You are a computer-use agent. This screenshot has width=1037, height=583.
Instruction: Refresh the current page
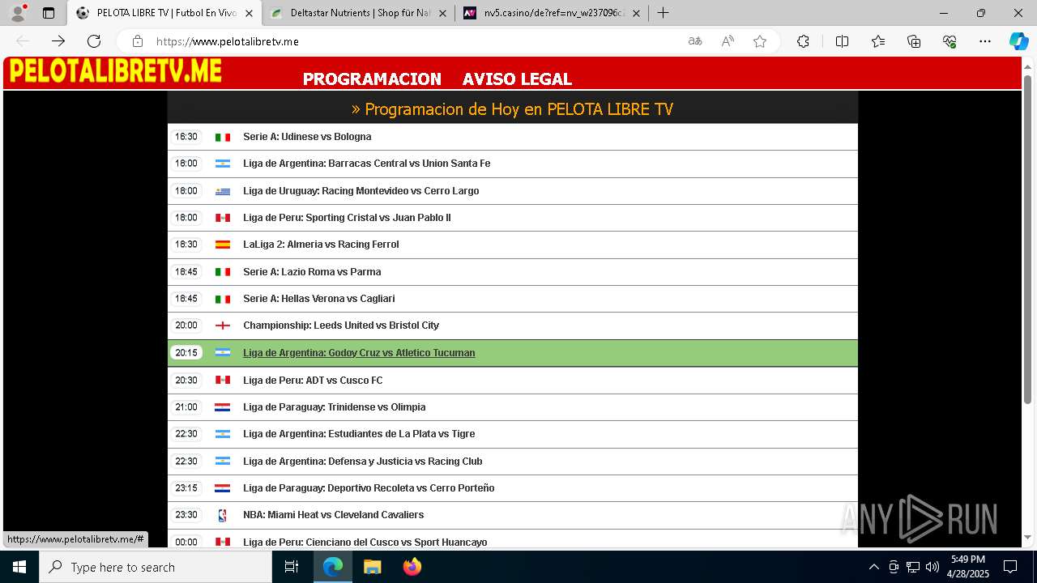point(94,41)
